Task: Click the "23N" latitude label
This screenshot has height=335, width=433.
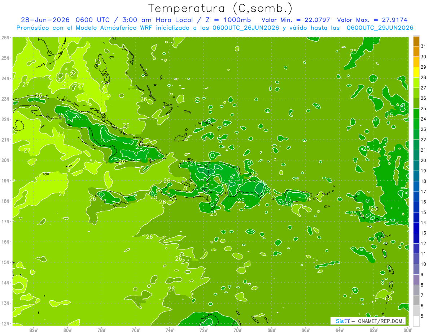Action: (5, 99)
